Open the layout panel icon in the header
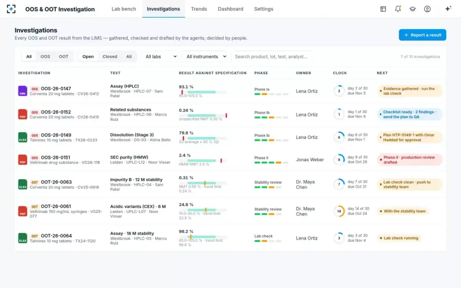The width and height of the screenshot is (461, 288). coord(383,9)
